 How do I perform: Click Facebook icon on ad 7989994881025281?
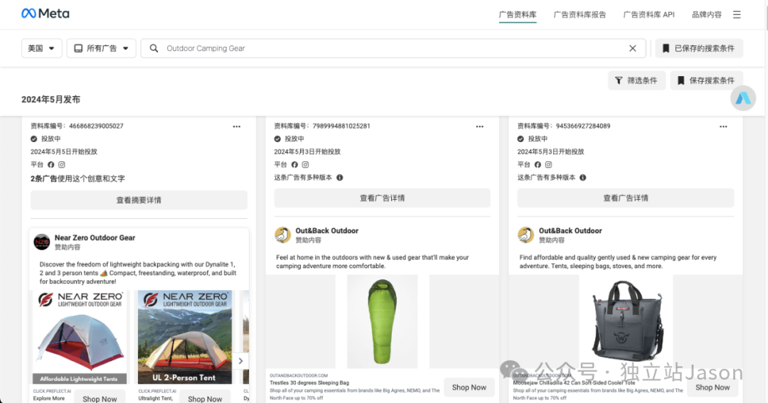(x=294, y=164)
